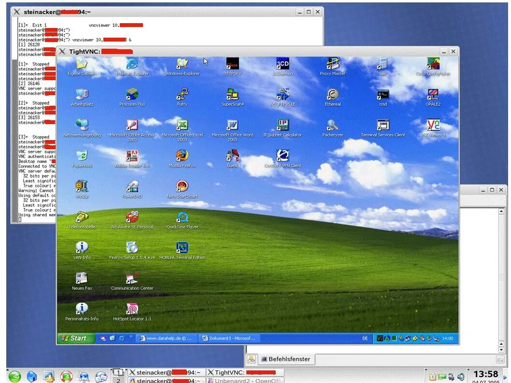Viewport: 511px width, 383px height.
Task: Select Microsoft Office Access 2003 icon
Action: (x=132, y=125)
